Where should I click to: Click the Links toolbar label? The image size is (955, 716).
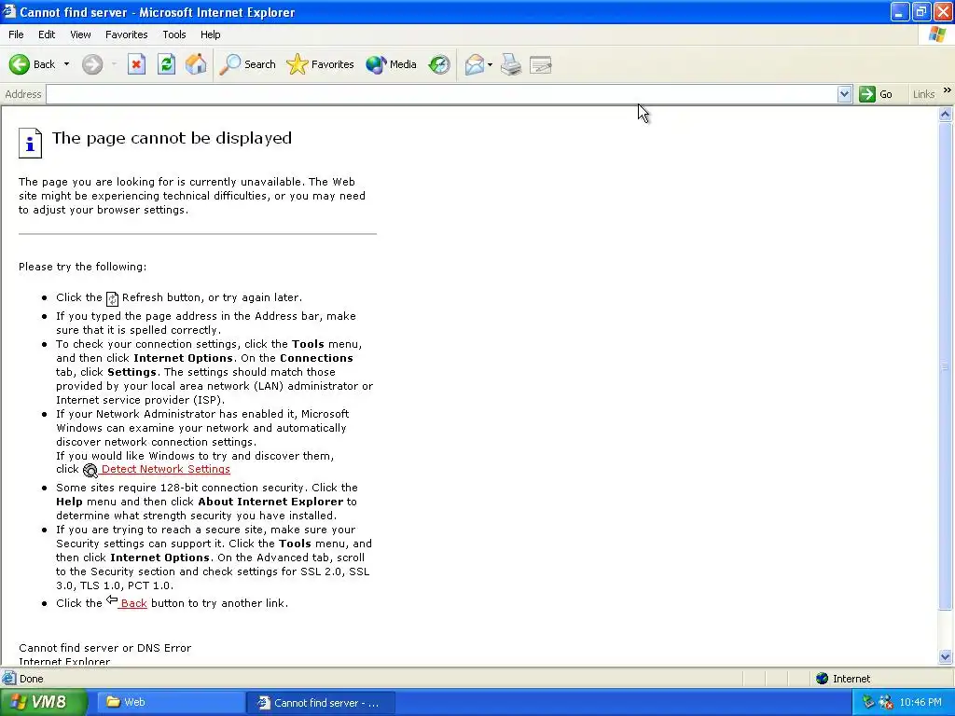coord(923,94)
